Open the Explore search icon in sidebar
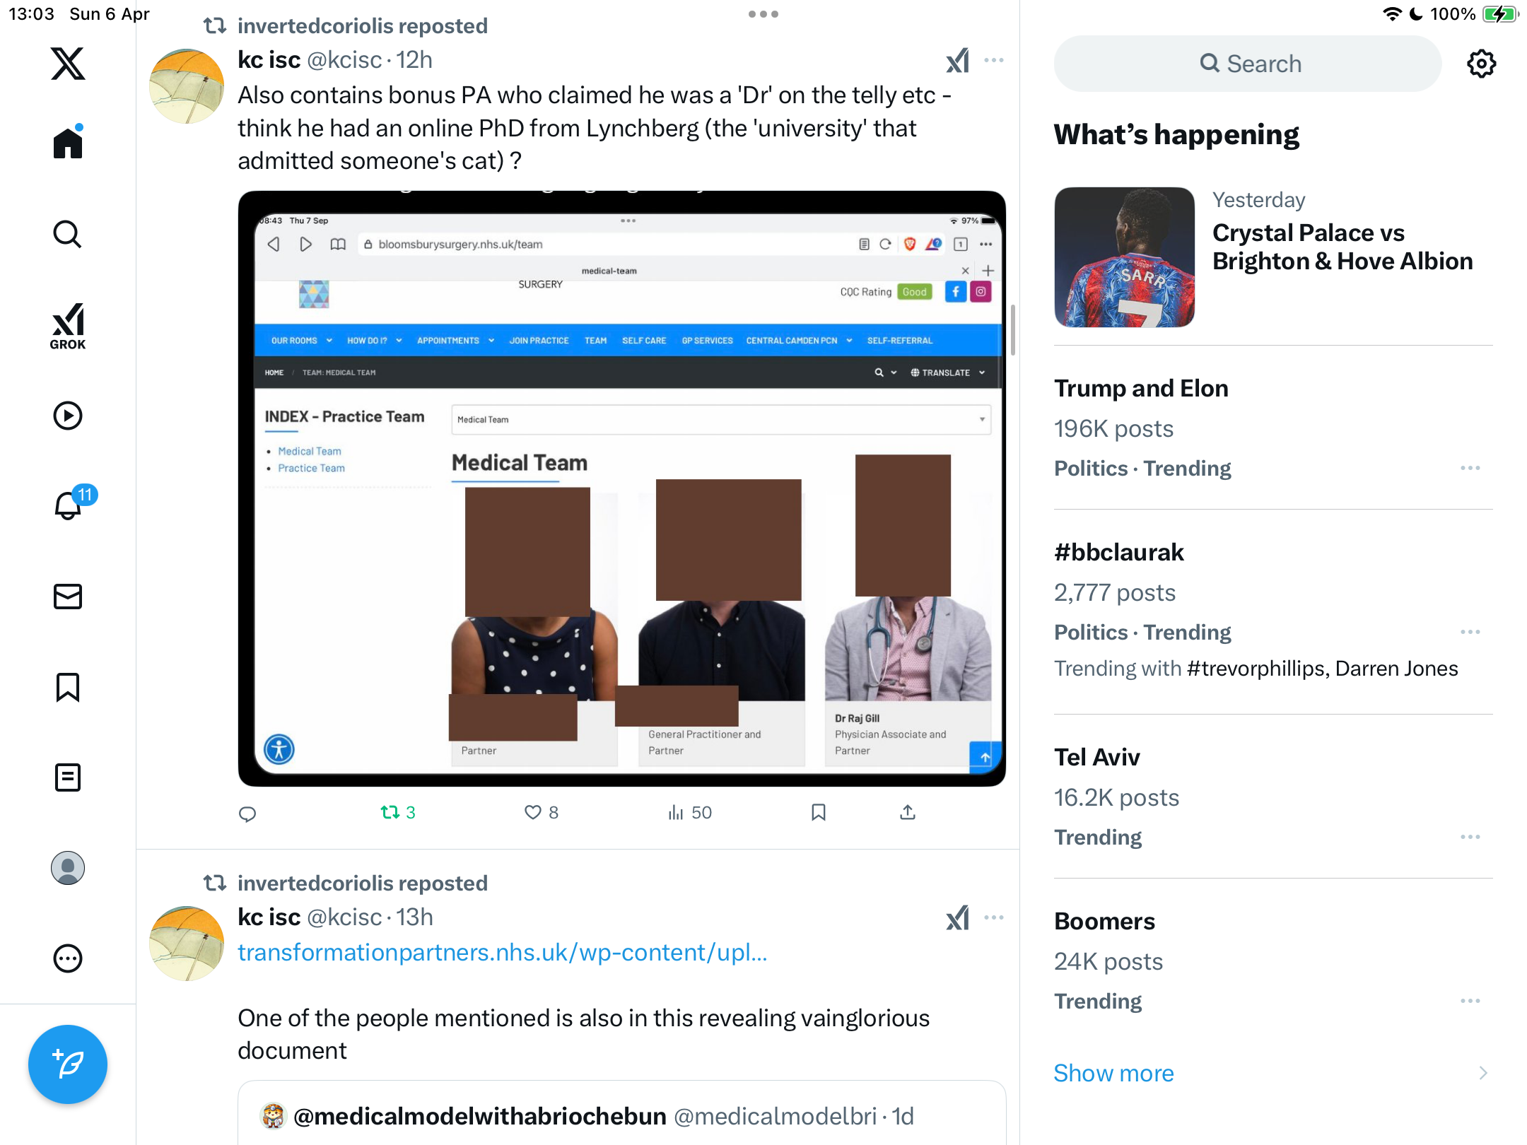 68,235
